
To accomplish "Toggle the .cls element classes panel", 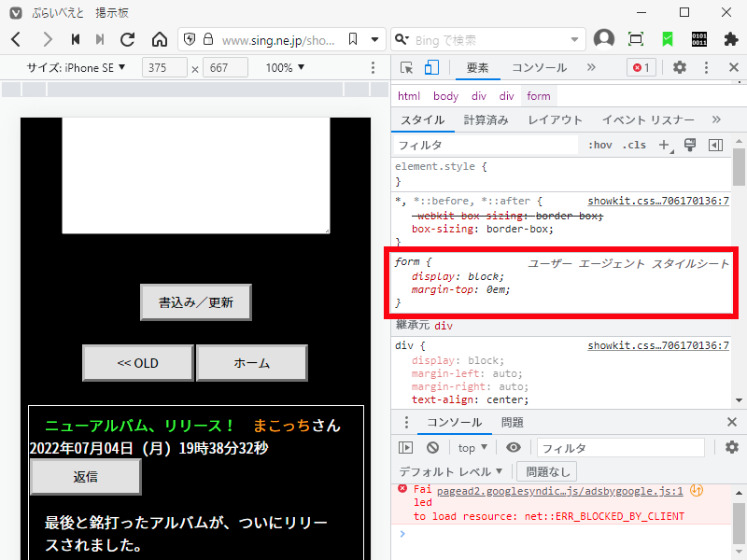I will 634,146.
